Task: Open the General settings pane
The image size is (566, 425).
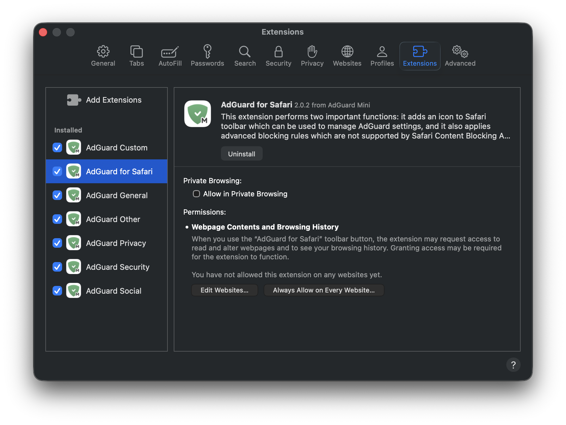Action: click(x=103, y=56)
